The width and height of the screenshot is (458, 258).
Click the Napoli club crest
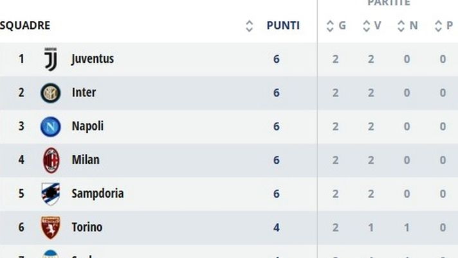pos(50,126)
